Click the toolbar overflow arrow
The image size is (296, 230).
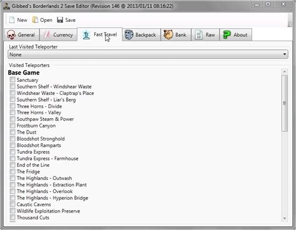pyautogui.click(x=290, y=25)
